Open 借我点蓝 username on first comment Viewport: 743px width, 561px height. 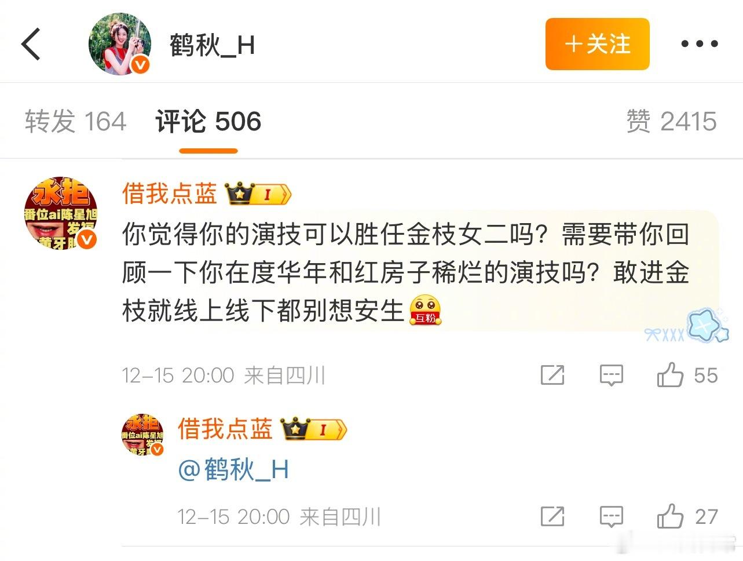pyautogui.click(x=169, y=194)
